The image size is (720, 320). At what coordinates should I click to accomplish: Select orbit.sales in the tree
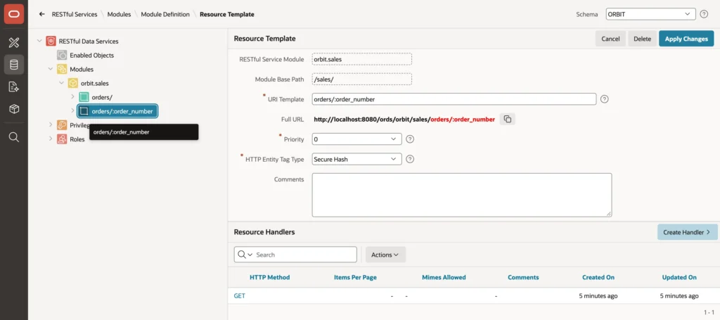point(95,83)
